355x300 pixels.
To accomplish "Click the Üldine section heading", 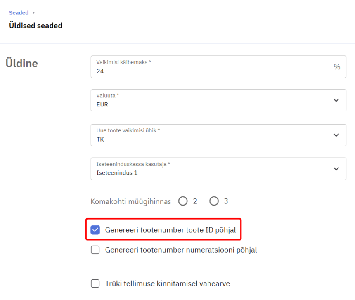I will [x=21, y=63].
